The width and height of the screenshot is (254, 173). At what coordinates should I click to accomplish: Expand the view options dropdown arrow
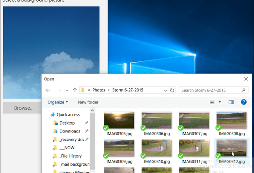coord(220,102)
